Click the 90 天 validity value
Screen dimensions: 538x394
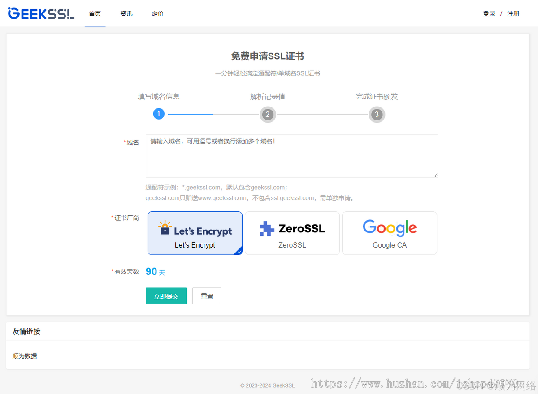click(156, 271)
